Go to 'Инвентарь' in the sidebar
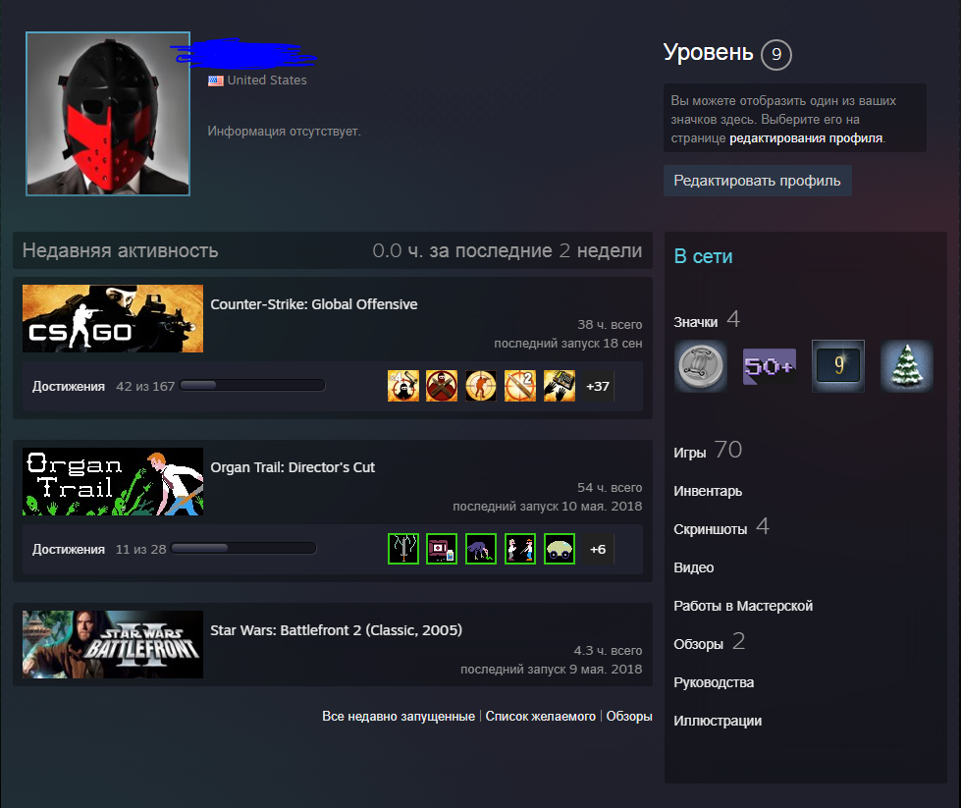Image resolution: width=961 pixels, height=808 pixels. pos(708,491)
